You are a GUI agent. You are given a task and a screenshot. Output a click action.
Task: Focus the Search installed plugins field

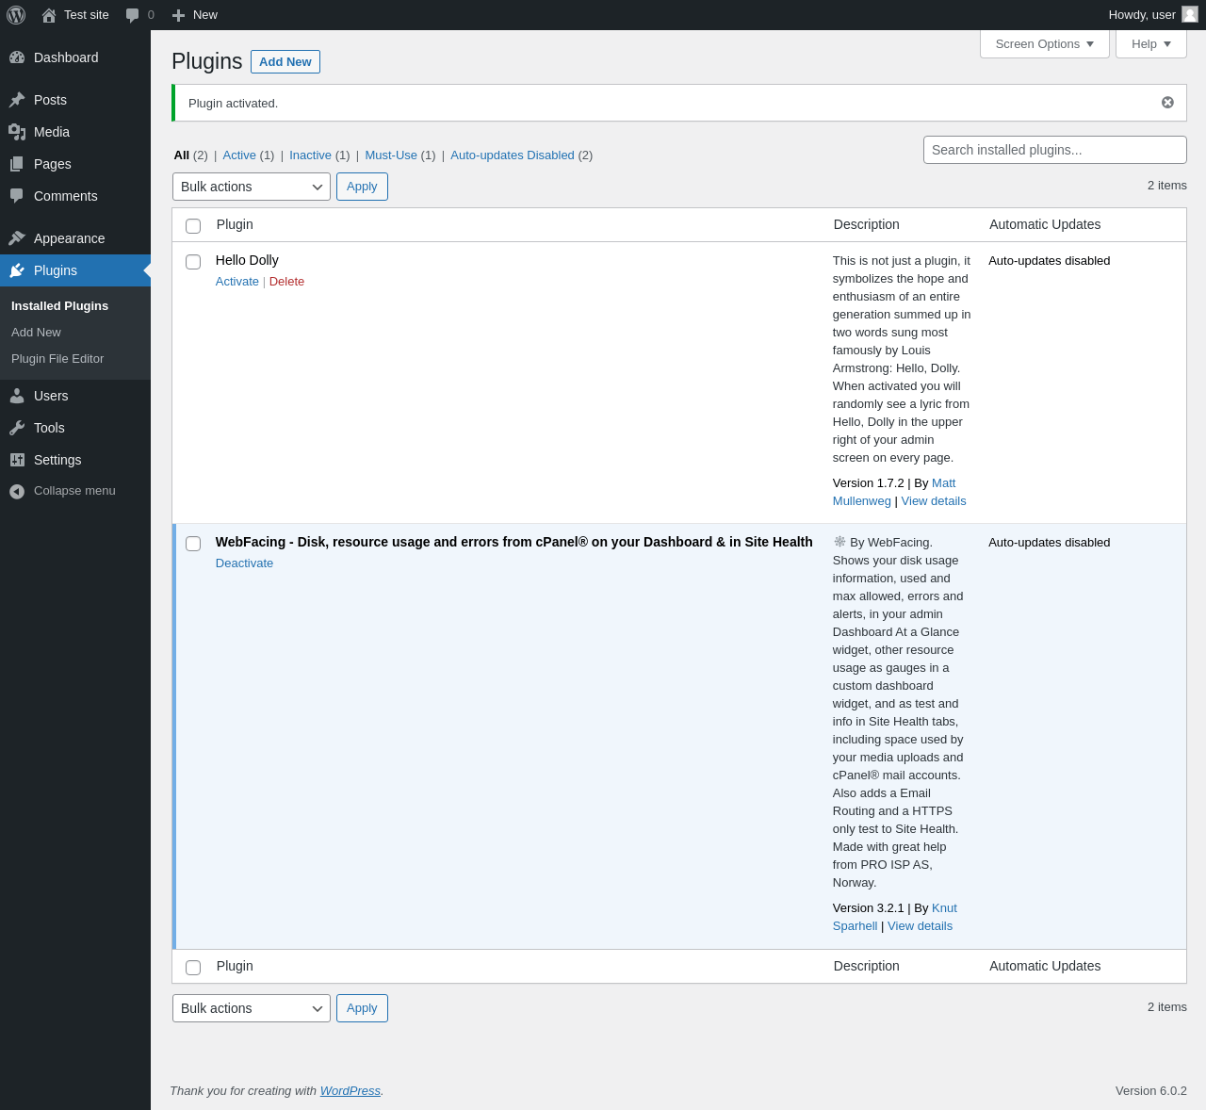[1055, 150]
